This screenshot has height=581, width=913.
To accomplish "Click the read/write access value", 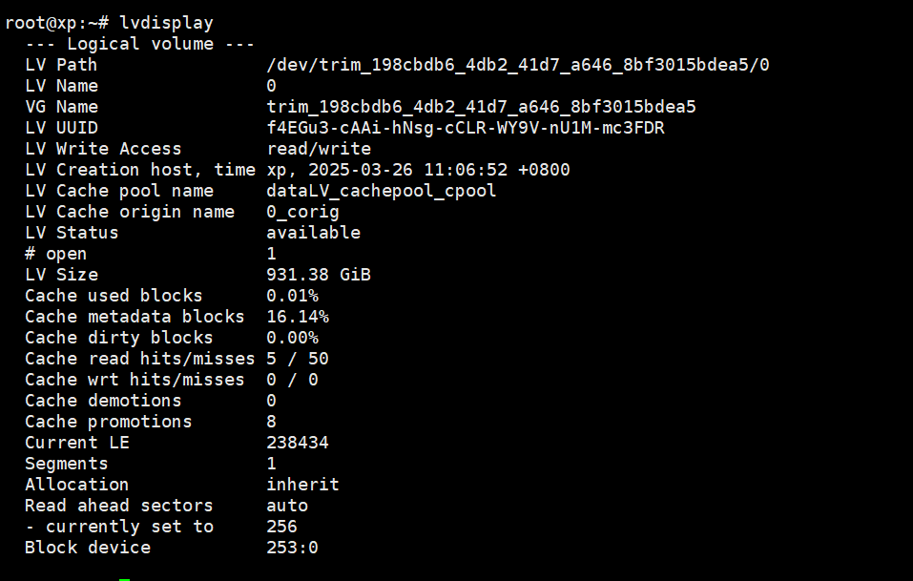I will 319,149.
